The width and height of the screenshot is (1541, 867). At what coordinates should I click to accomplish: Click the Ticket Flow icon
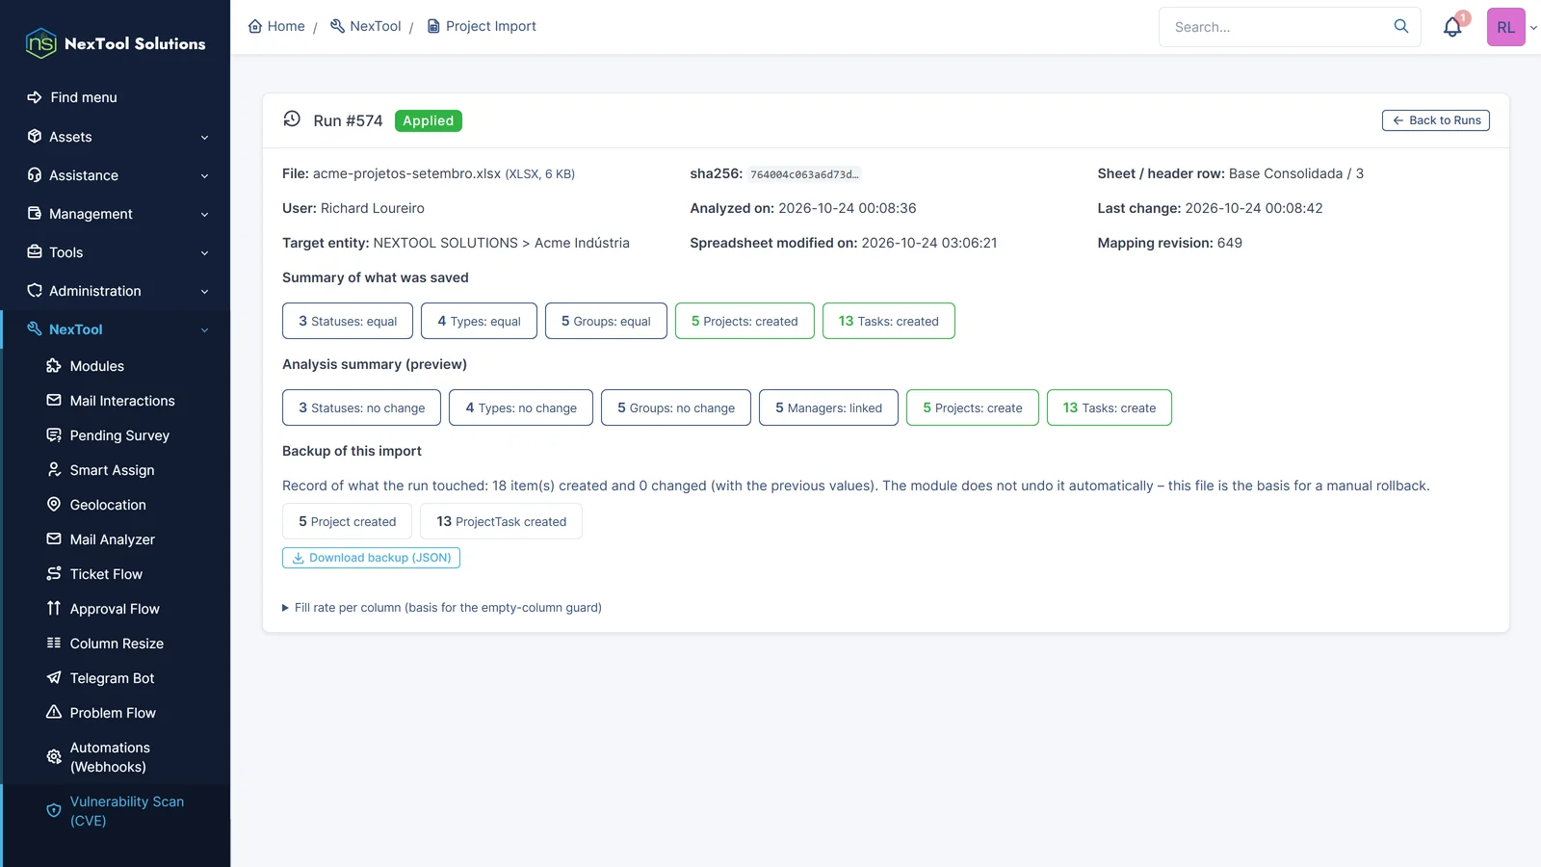pos(54,574)
